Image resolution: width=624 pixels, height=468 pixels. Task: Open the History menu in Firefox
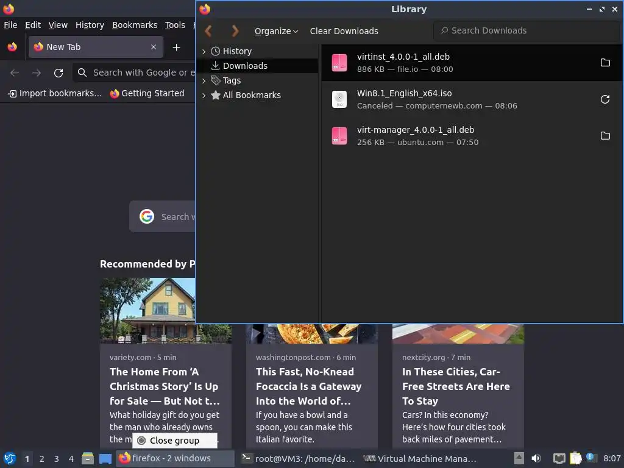[x=90, y=25]
